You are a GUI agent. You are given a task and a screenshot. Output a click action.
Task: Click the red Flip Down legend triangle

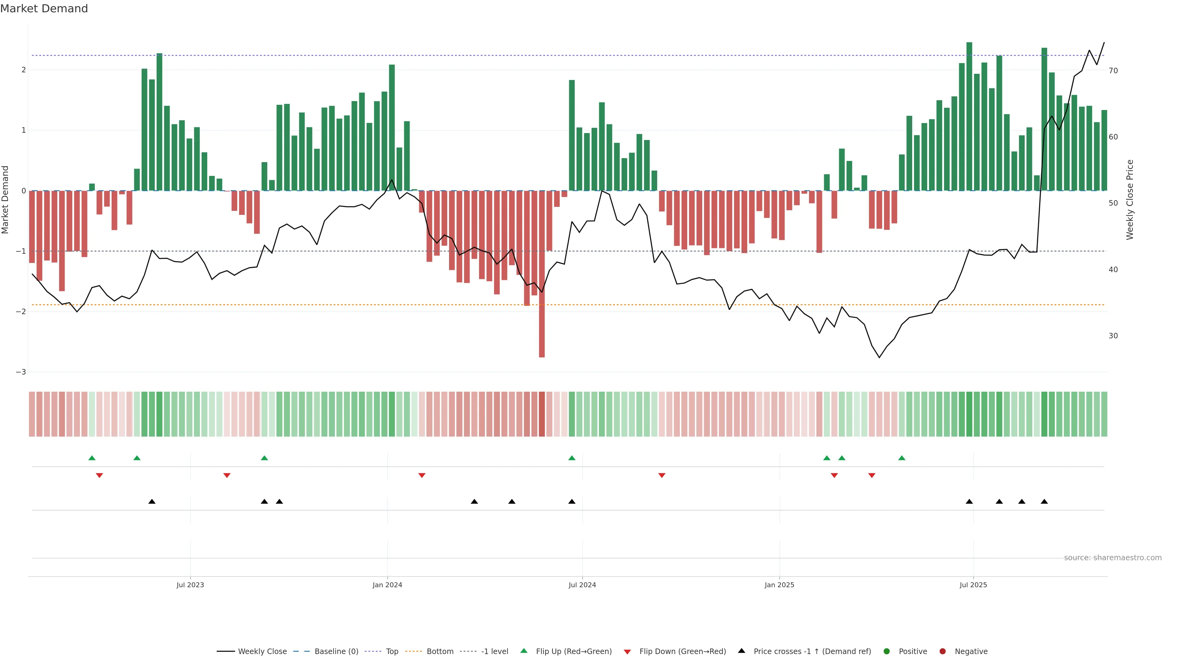(x=627, y=652)
